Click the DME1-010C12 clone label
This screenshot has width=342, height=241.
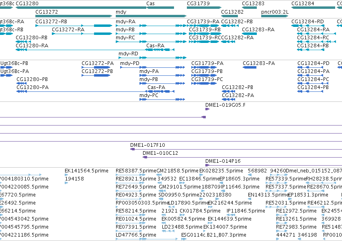click(160, 153)
